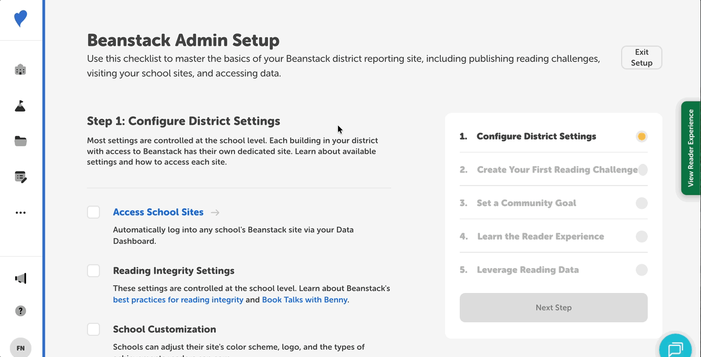Open the challenges flag icon in sidebar
The height and width of the screenshot is (357, 701).
(x=20, y=105)
